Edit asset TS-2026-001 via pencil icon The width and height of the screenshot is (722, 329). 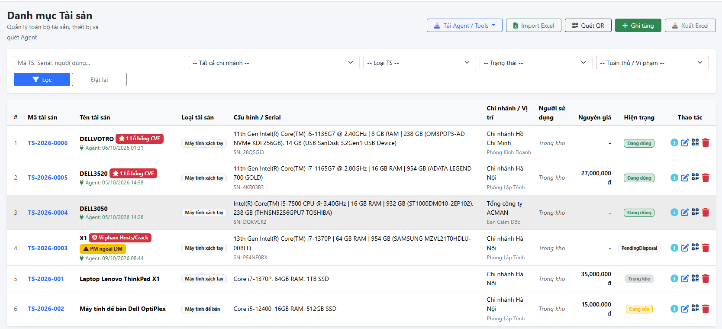[685, 278]
